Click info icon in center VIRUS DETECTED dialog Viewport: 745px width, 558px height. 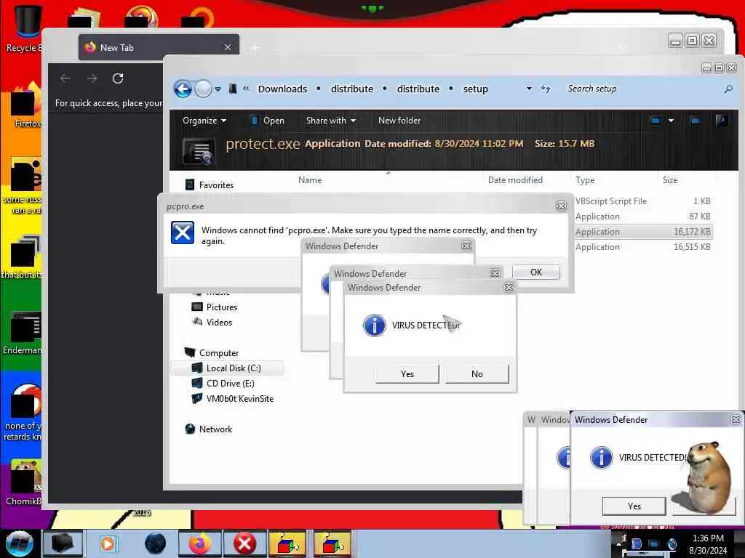click(375, 325)
